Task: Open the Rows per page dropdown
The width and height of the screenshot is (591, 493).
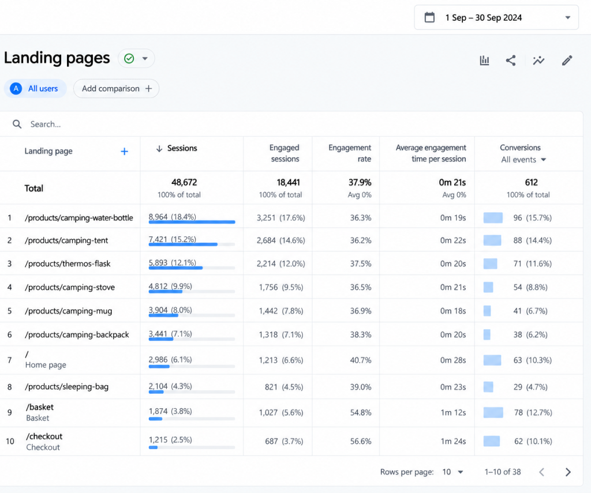Action: click(x=452, y=472)
